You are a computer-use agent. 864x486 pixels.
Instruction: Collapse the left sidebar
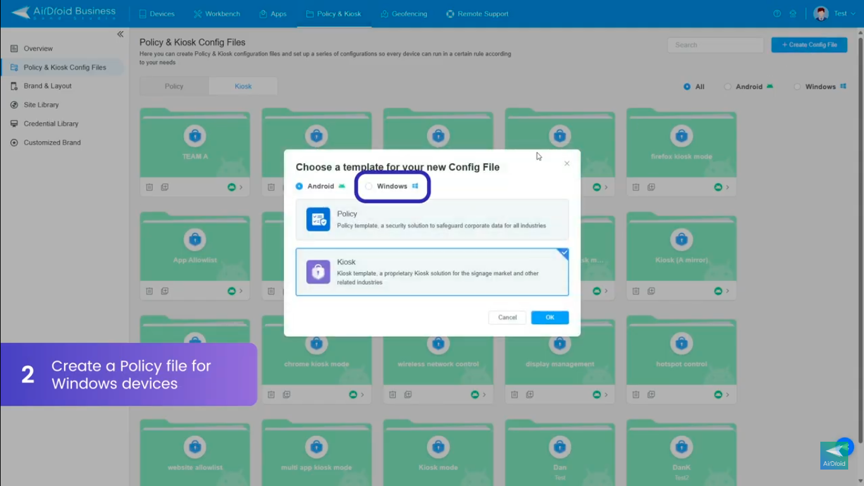click(x=120, y=34)
